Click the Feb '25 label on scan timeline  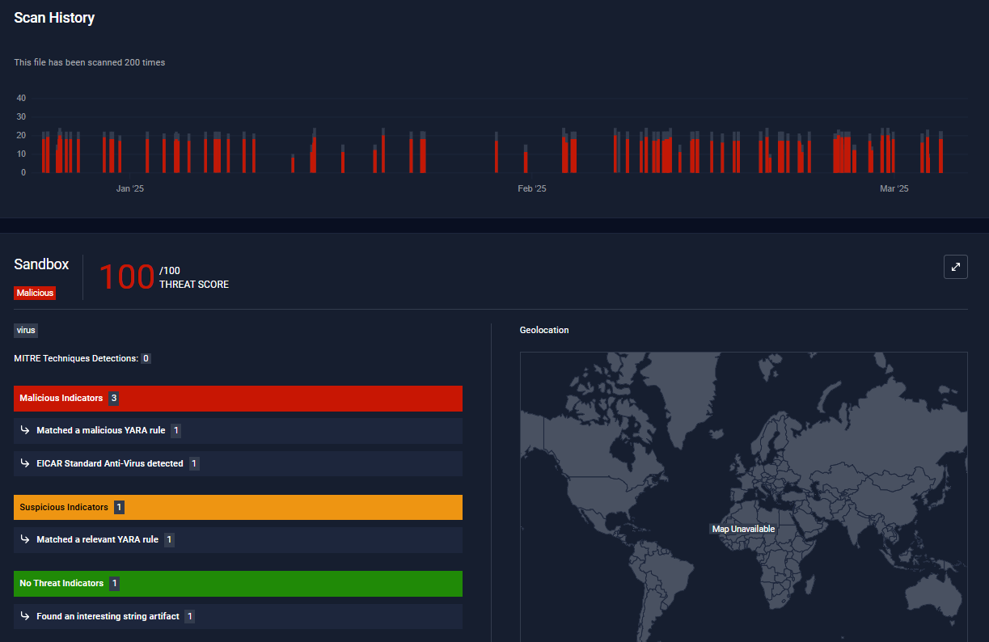531,188
